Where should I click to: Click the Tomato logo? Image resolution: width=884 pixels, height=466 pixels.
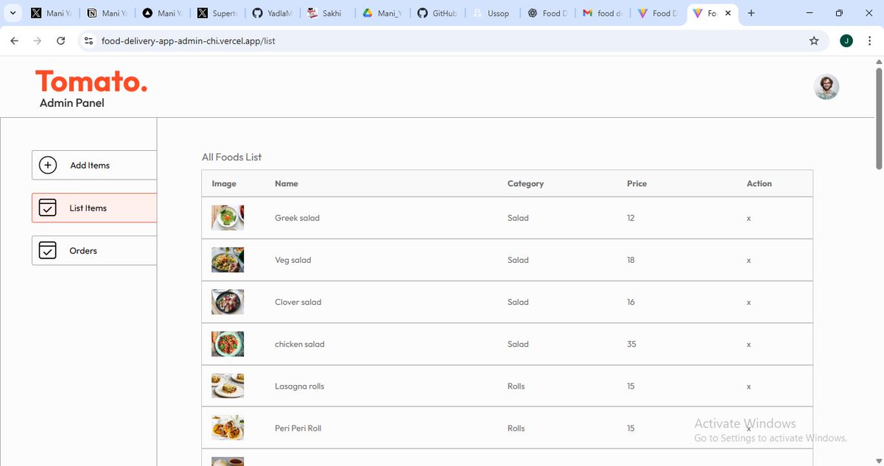91,82
